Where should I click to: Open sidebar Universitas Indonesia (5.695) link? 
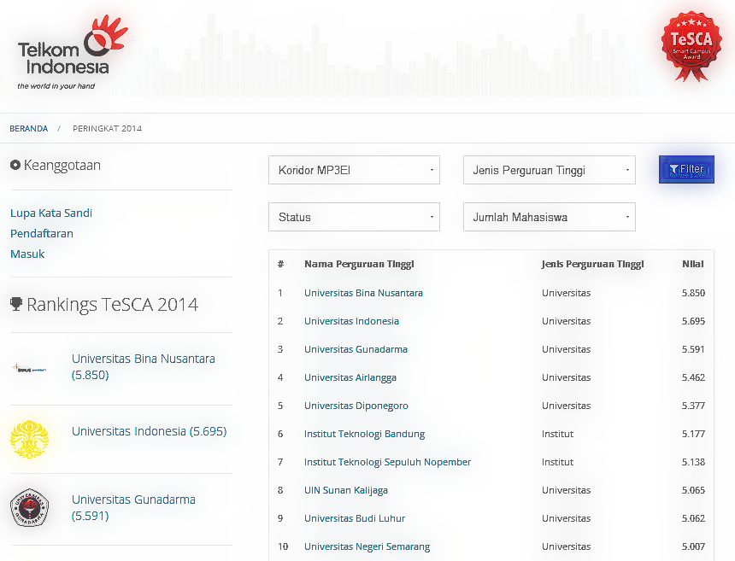point(149,431)
